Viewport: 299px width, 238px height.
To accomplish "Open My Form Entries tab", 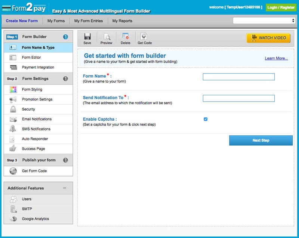I will pos(89,21).
